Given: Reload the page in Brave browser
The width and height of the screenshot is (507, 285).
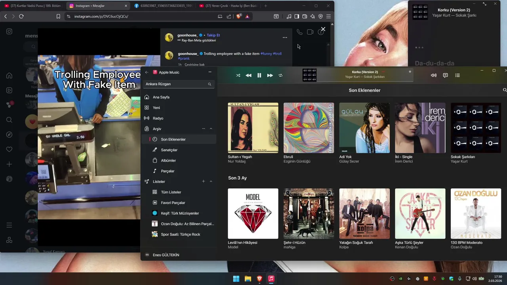Looking at the screenshot, I should pyautogui.click(x=21, y=16).
